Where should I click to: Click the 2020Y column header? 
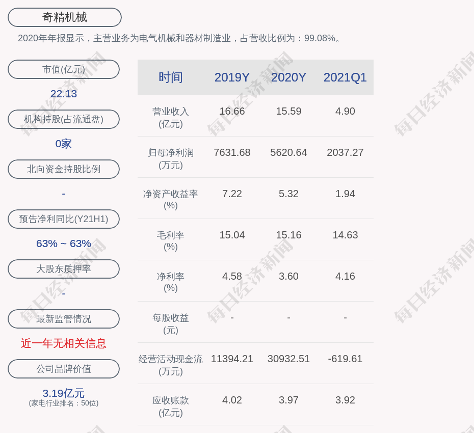tap(288, 77)
